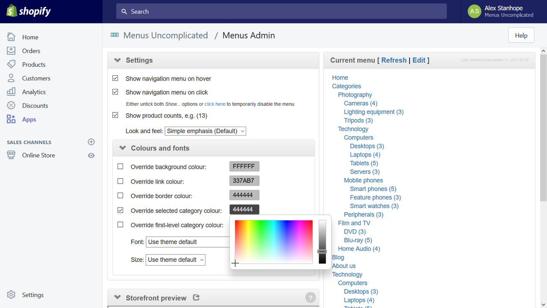Open Discounts in the sidebar

point(35,106)
